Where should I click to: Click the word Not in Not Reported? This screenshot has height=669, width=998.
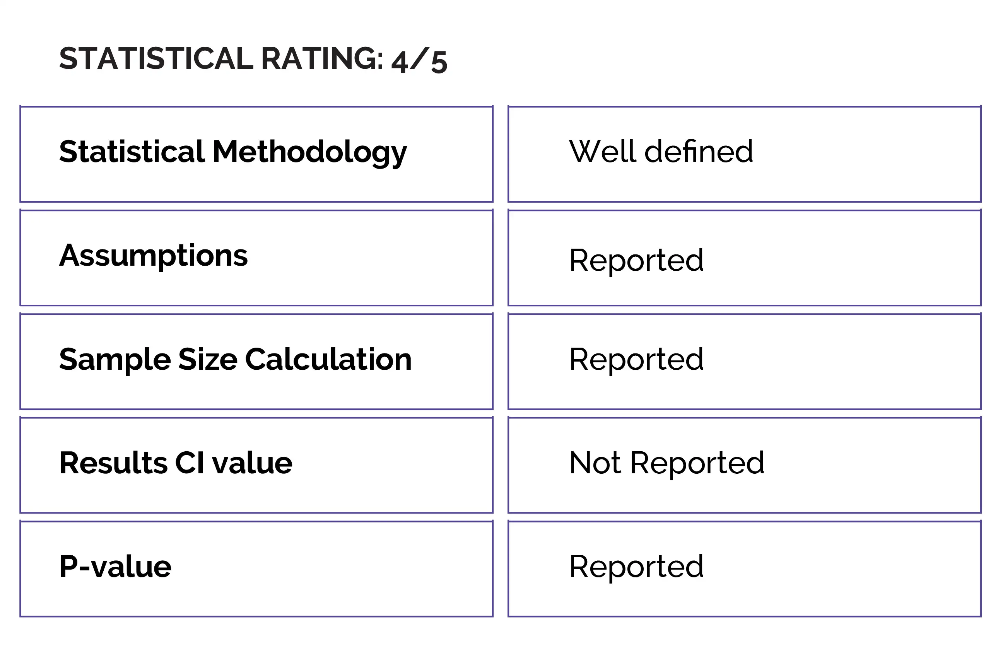(x=595, y=463)
